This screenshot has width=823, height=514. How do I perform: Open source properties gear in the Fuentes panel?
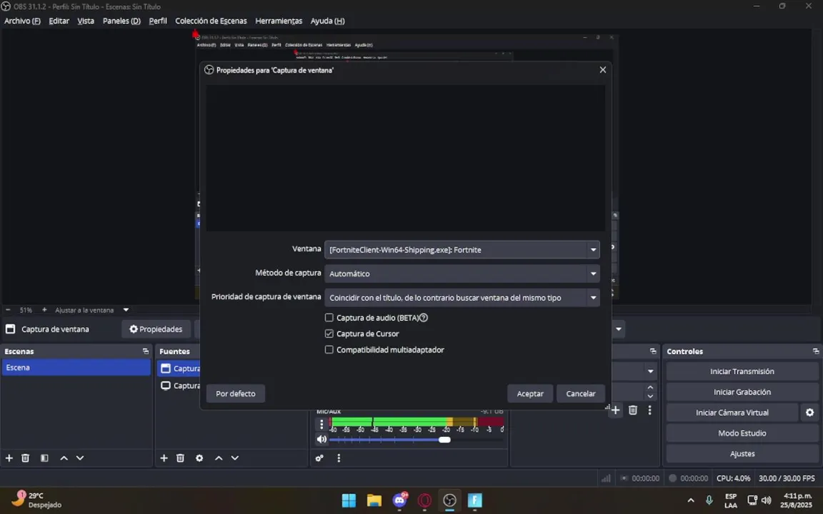point(199,458)
